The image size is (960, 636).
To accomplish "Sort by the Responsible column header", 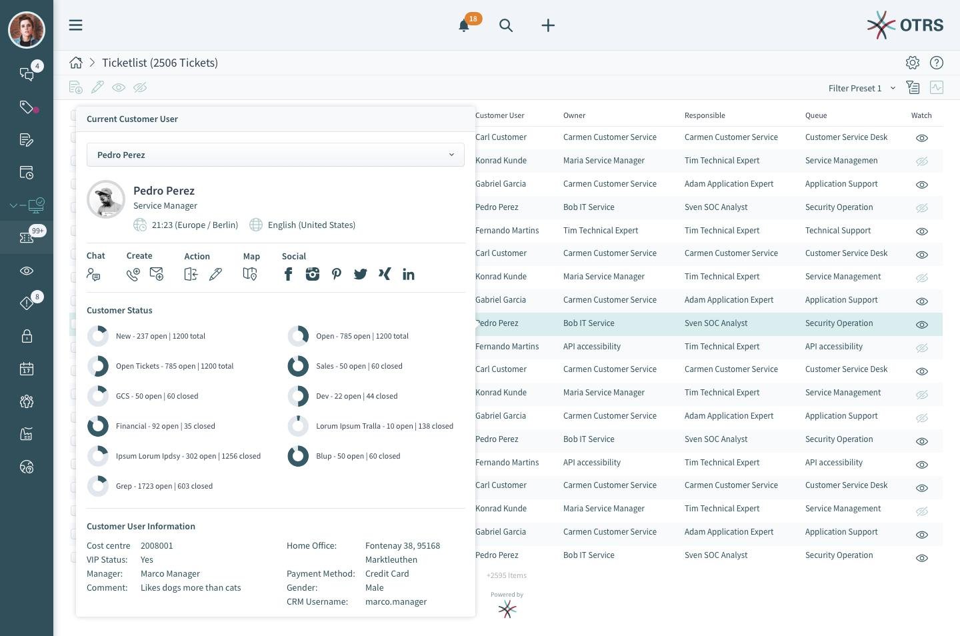I will (705, 115).
